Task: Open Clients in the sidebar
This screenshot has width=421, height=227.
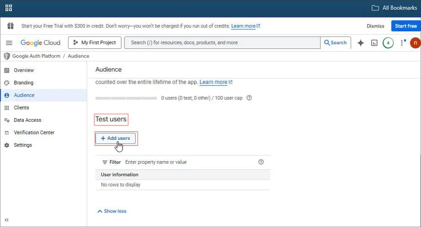Action: pyautogui.click(x=21, y=108)
